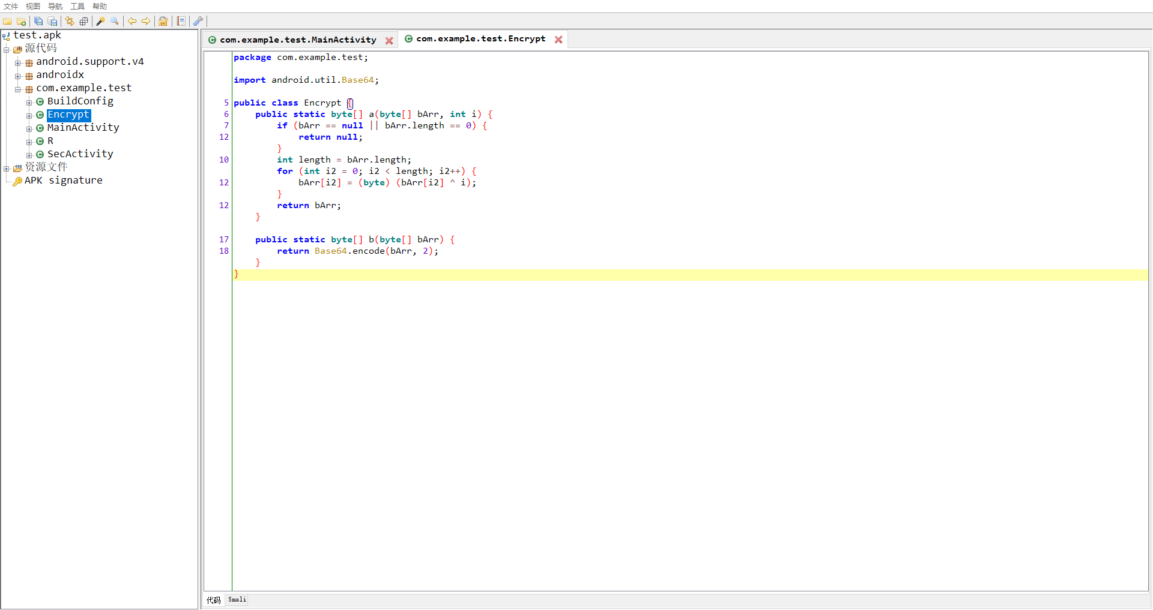Switch to the 代码 bottom tab

[214, 600]
